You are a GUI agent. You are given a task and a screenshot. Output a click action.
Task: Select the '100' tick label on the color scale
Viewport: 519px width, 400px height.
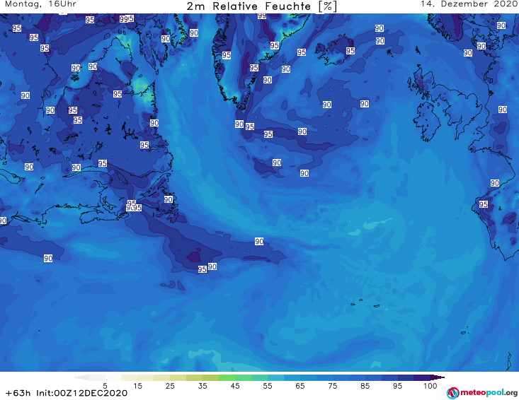pos(430,386)
